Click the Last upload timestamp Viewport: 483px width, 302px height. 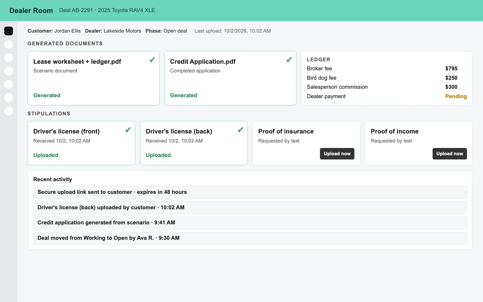click(232, 31)
